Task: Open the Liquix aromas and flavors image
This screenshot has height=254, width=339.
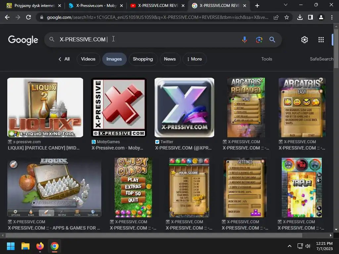Action: [x=54, y=188]
